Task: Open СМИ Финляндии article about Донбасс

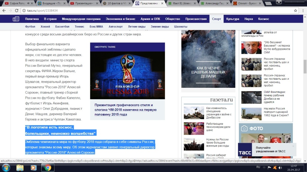Action: point(275,97)
